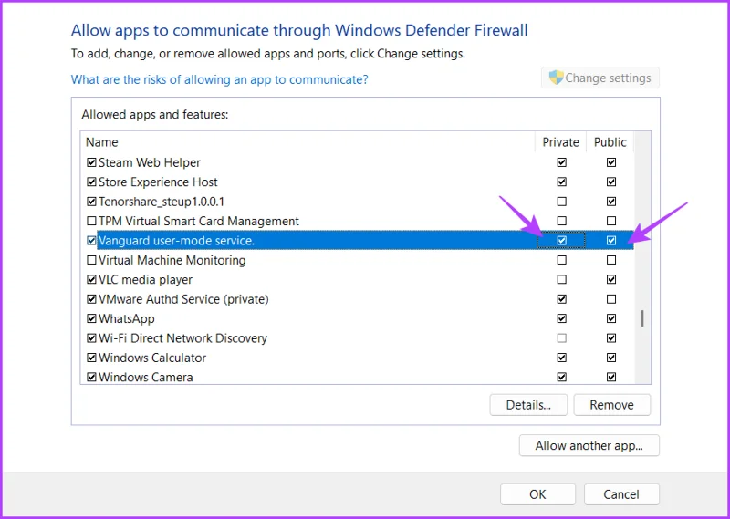This screenshot has height=519, width=730.
Task: Uncheck VMware Authd Service name checkbox
Action: 92,299
